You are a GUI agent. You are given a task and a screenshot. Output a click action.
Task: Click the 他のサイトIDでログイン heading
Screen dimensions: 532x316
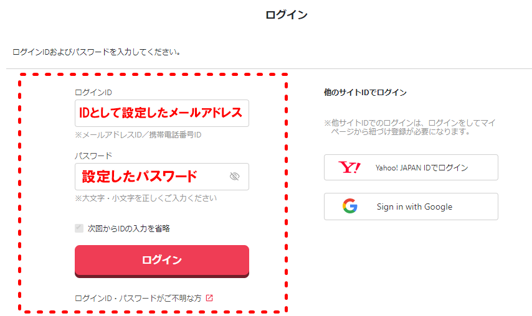coord(365,93)
